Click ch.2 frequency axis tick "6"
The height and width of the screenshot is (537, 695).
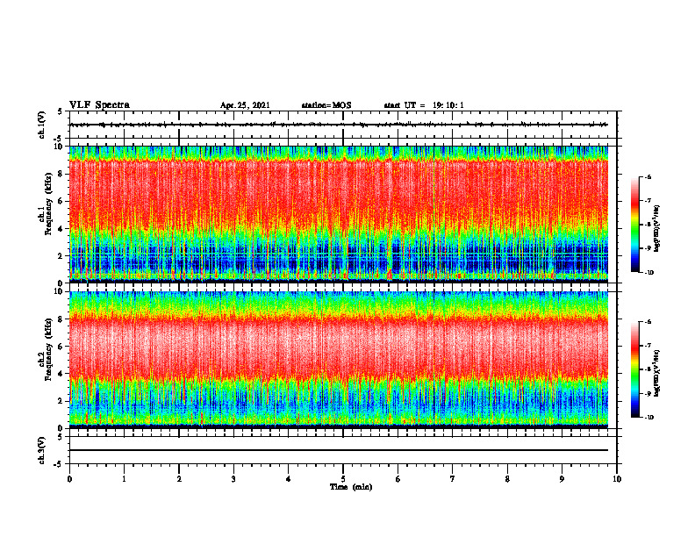[x=61, y=347]
